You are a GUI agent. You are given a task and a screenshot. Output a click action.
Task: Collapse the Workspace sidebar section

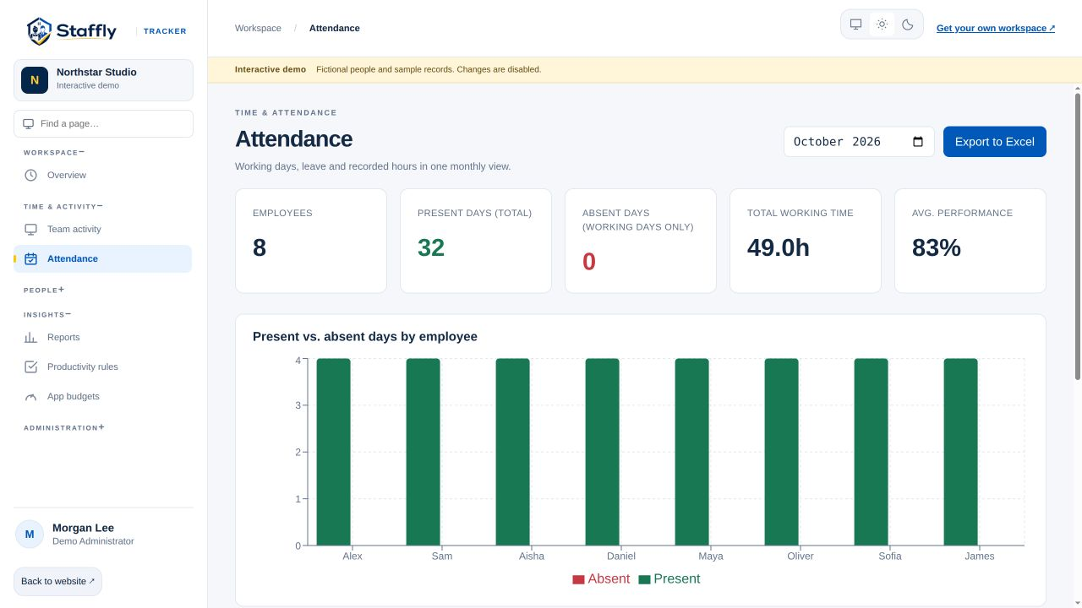[54, 153]
